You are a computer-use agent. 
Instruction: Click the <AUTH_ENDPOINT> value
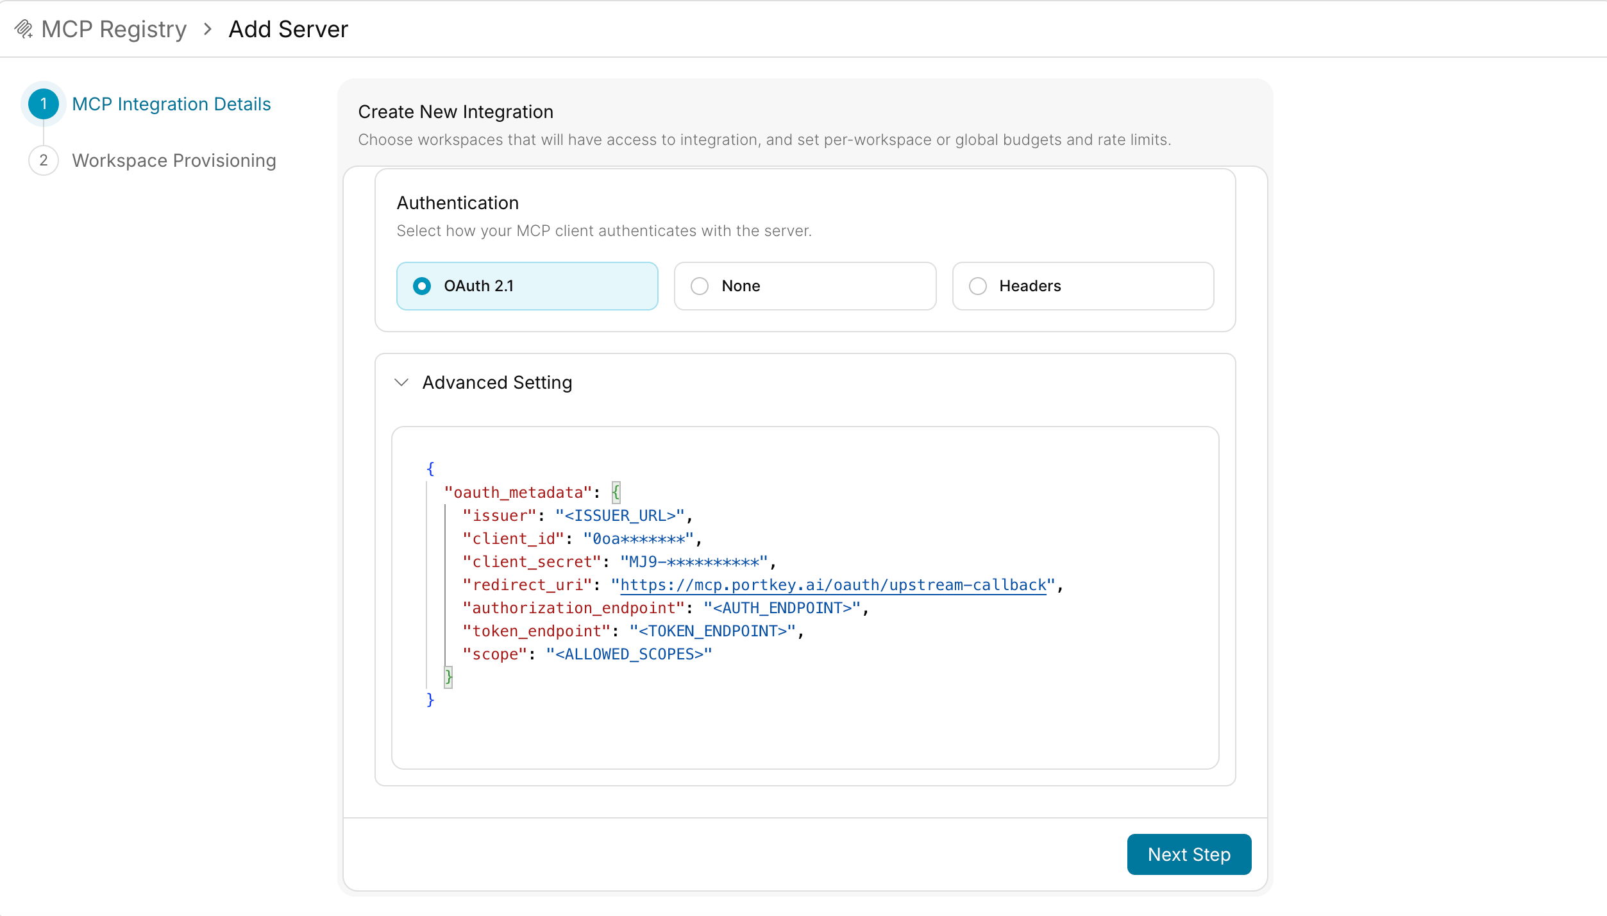click(782, 608)
